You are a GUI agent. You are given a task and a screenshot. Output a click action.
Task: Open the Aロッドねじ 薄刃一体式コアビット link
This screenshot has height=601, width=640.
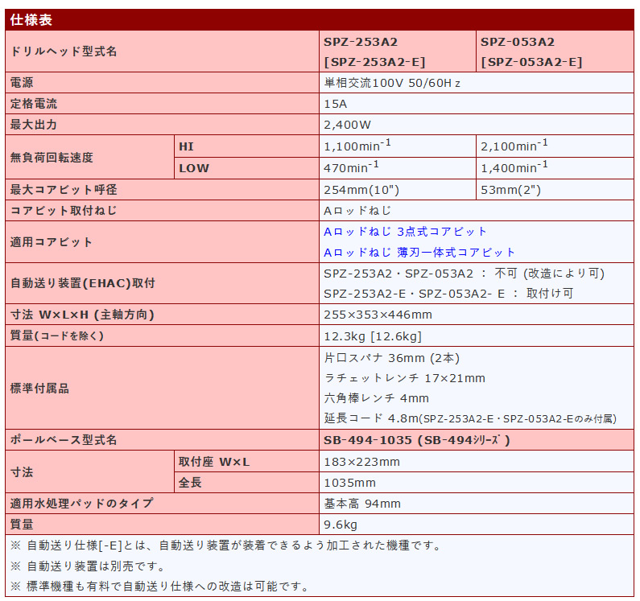(419, 253)
